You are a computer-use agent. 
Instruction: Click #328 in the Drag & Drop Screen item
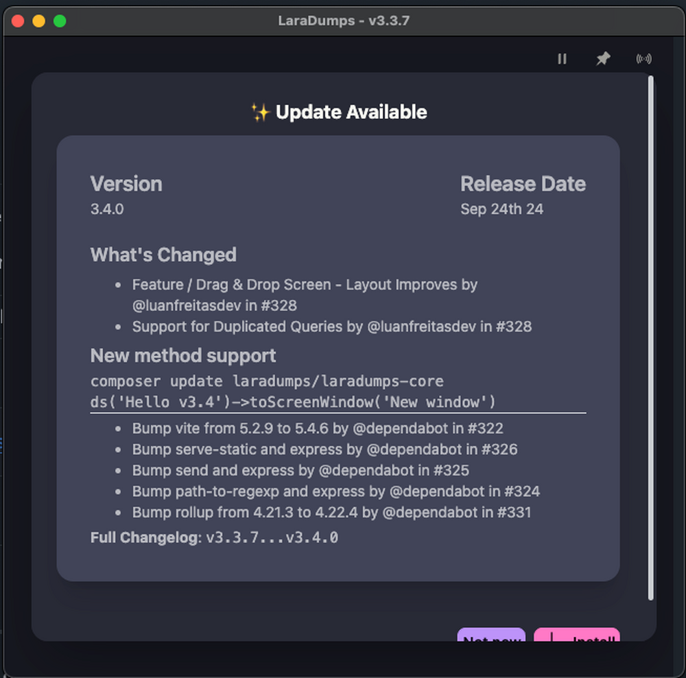(x=279, y=305)
